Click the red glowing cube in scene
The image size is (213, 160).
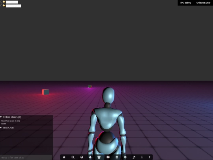pyautogui.click(x=45, y=92)
